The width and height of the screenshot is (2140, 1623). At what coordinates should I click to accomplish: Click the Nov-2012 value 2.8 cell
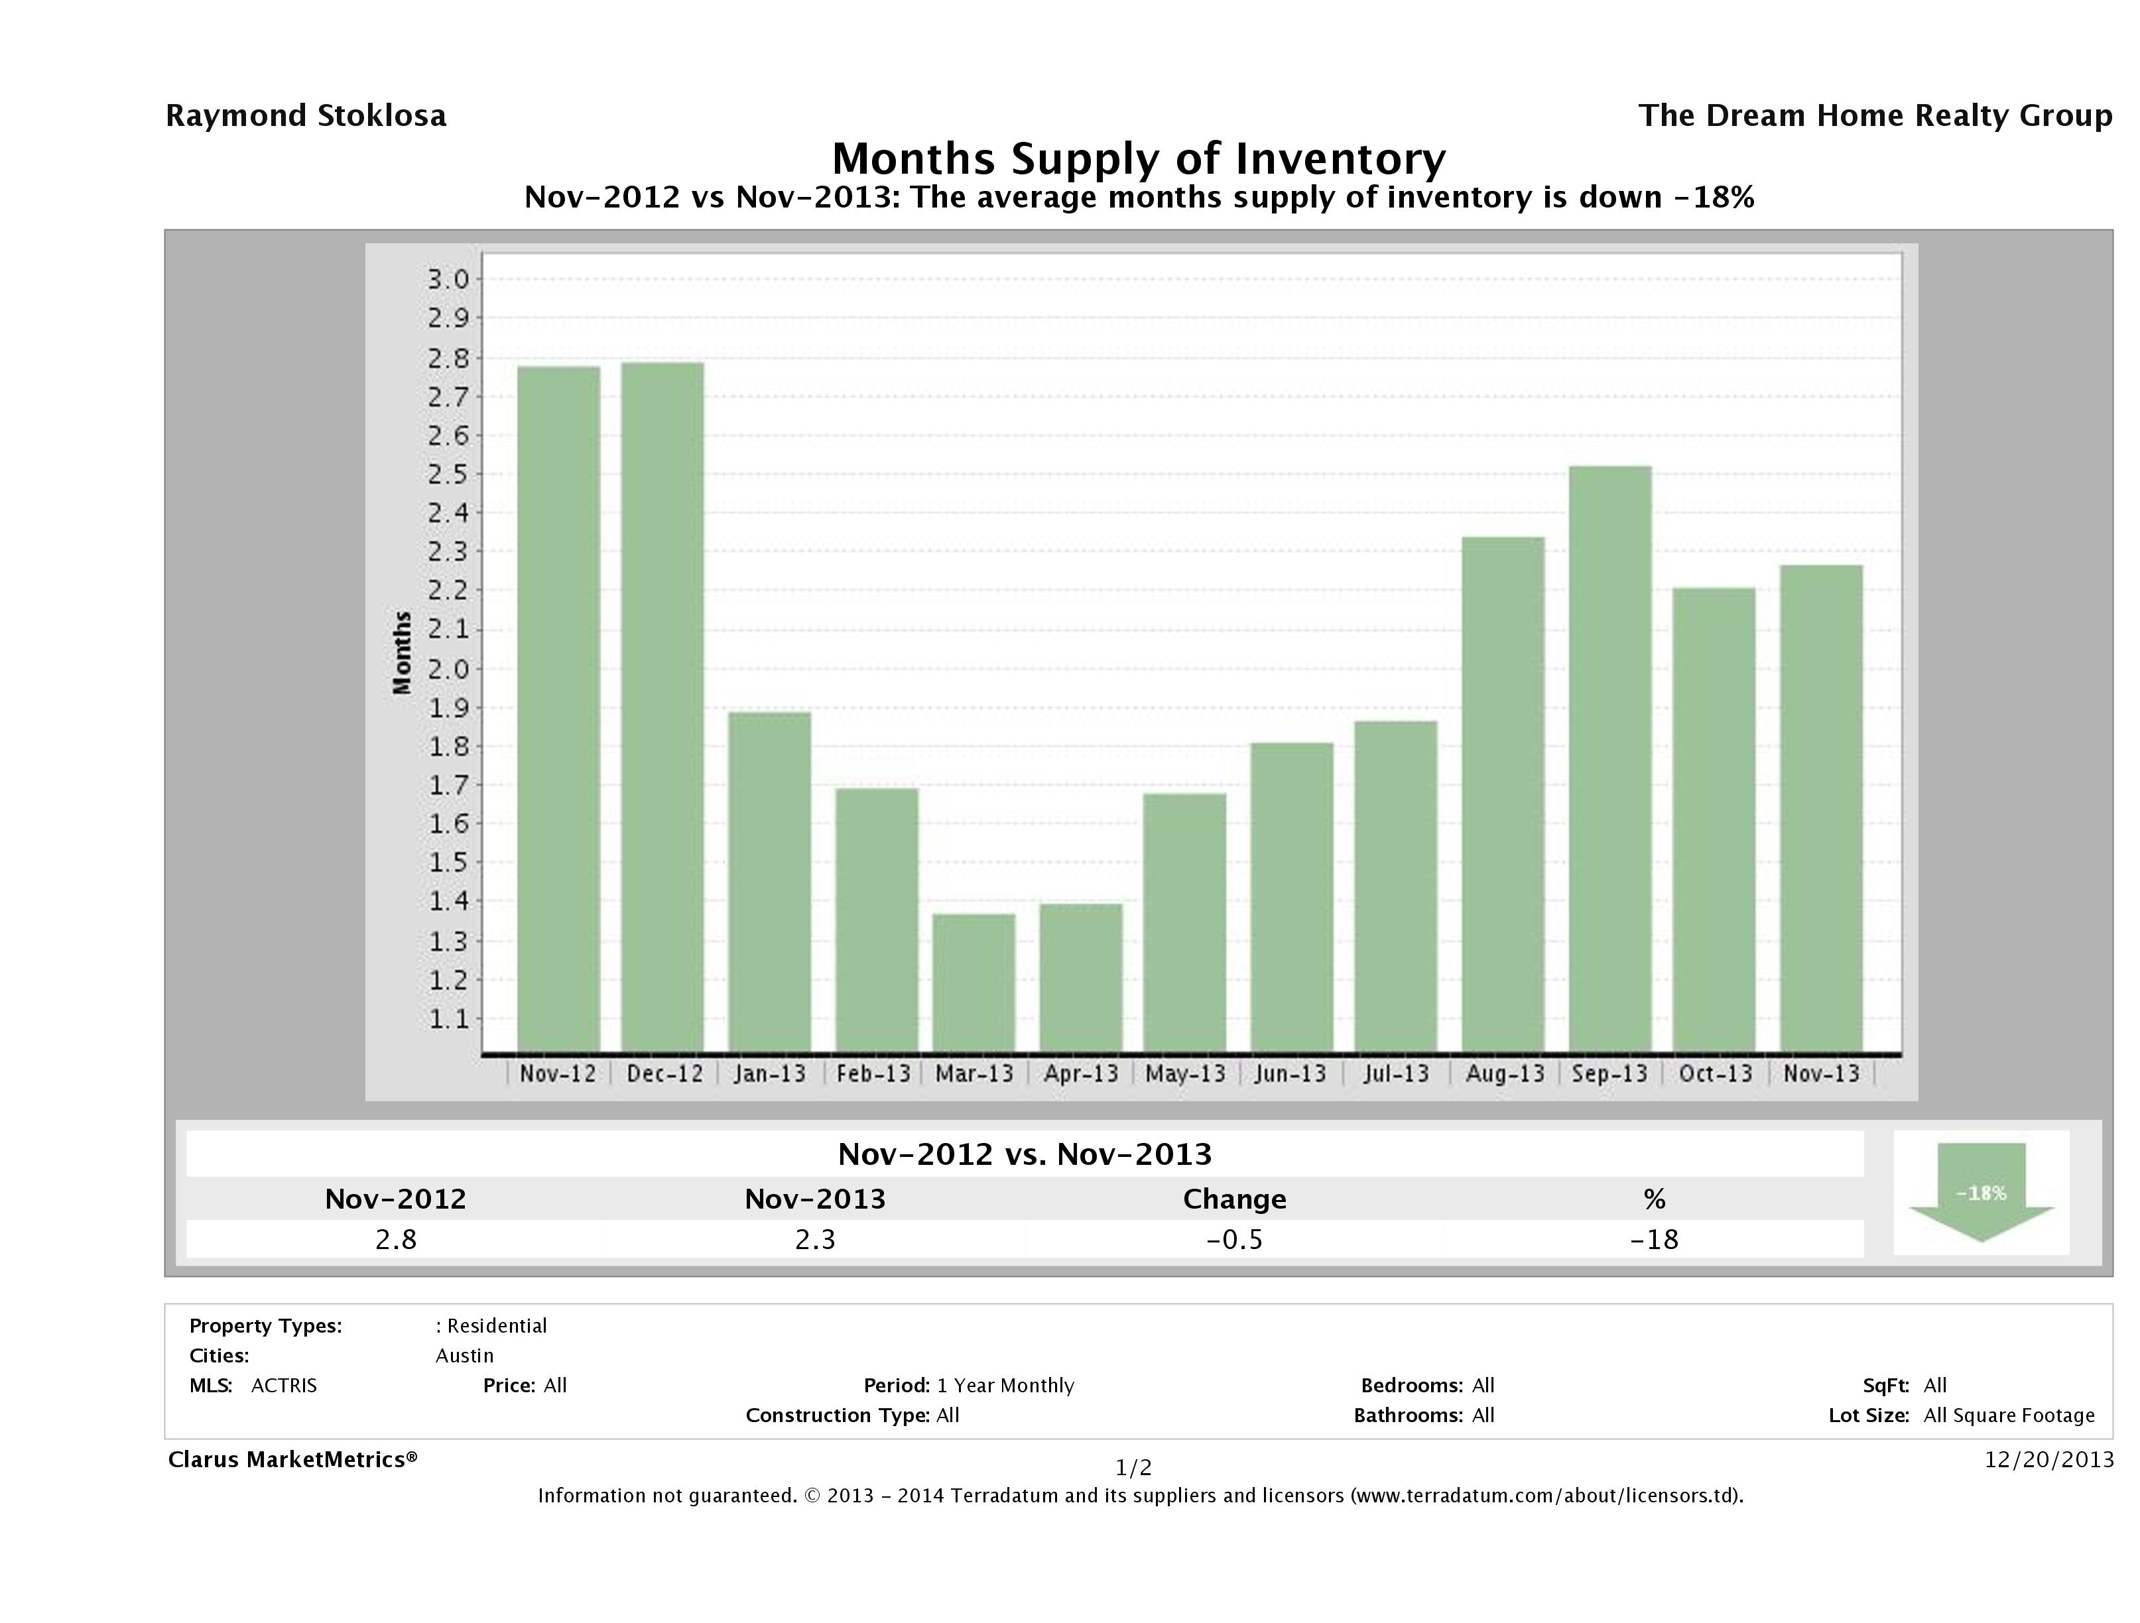396,1239
